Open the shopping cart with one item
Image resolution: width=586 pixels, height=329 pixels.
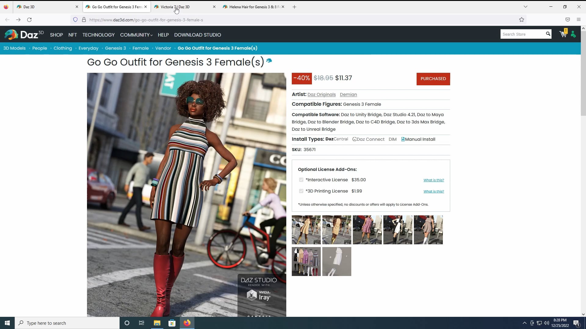click(x=562, y=34)
